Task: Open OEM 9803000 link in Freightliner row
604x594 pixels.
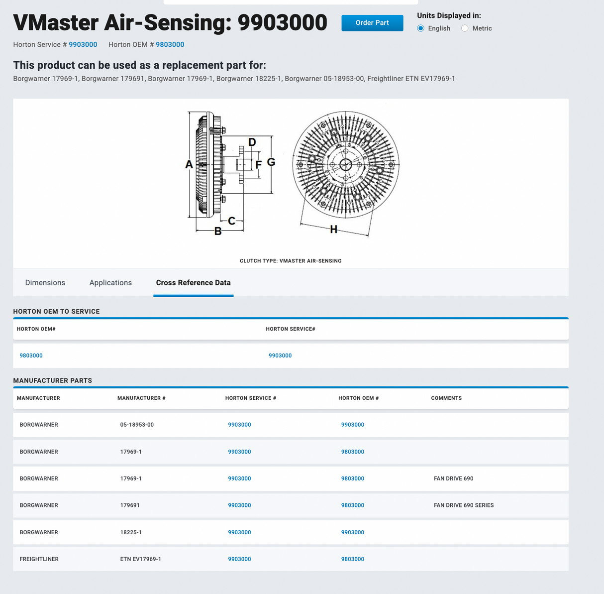Action: [x=353, y=559]
